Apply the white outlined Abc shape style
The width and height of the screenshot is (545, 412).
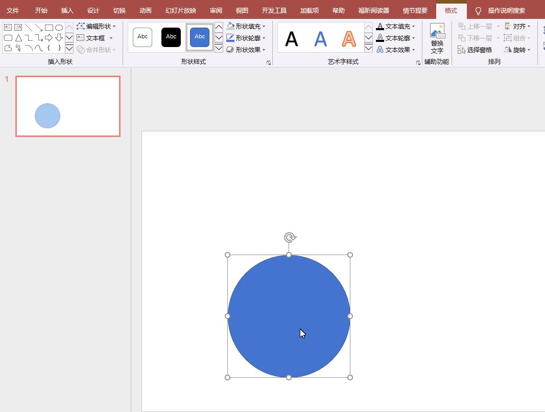point(143,37)
